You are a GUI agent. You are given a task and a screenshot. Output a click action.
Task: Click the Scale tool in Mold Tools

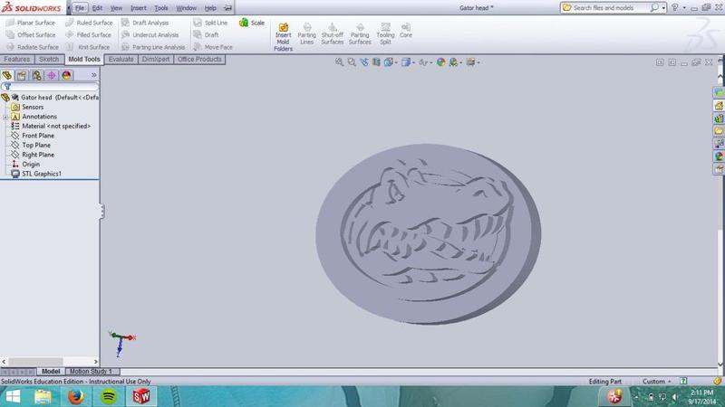click(x=252, y=23)
